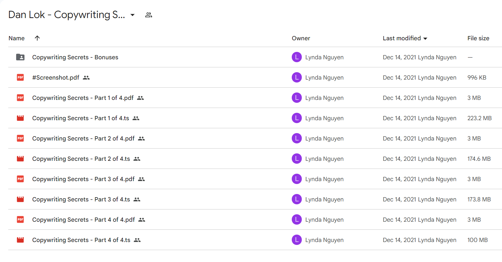Open Copywriting Secrets - Part 2 of 4.ts
Viewport: 502px width, 262px height.
click(x=81, y=159)
